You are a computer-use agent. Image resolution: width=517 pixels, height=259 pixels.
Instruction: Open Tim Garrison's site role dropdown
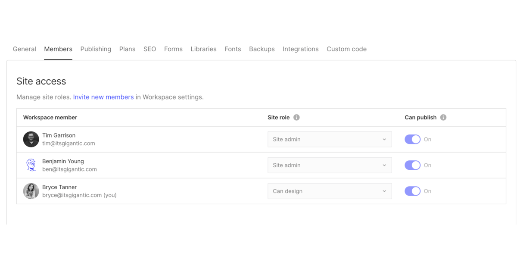(329, 139)
